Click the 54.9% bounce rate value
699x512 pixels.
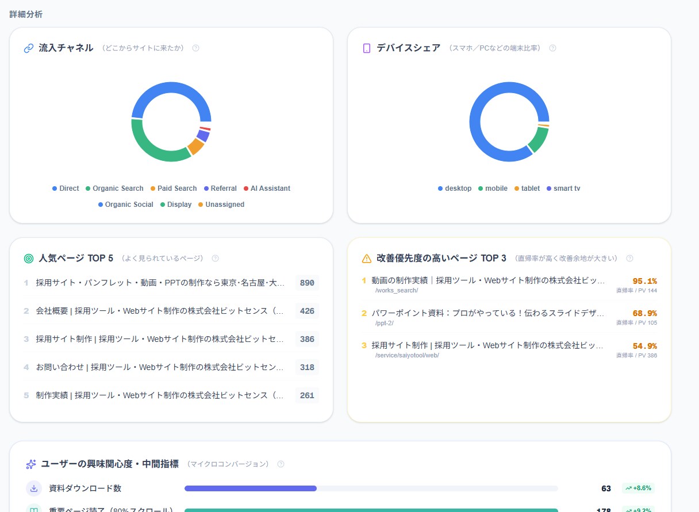[x=644, y=346]
